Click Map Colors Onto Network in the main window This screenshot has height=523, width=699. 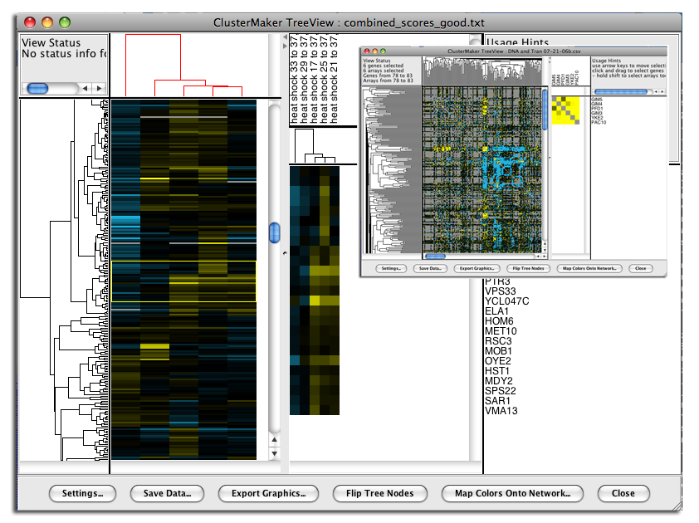click(x=512, y=493)
